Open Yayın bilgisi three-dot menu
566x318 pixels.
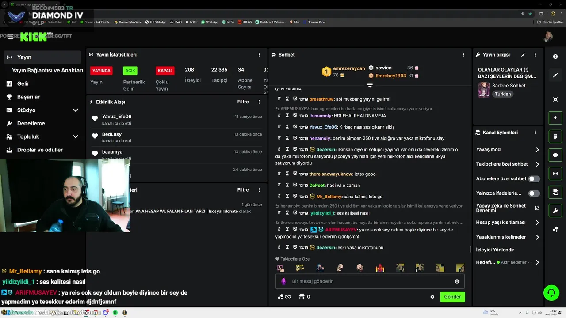(x=535, y=55)
